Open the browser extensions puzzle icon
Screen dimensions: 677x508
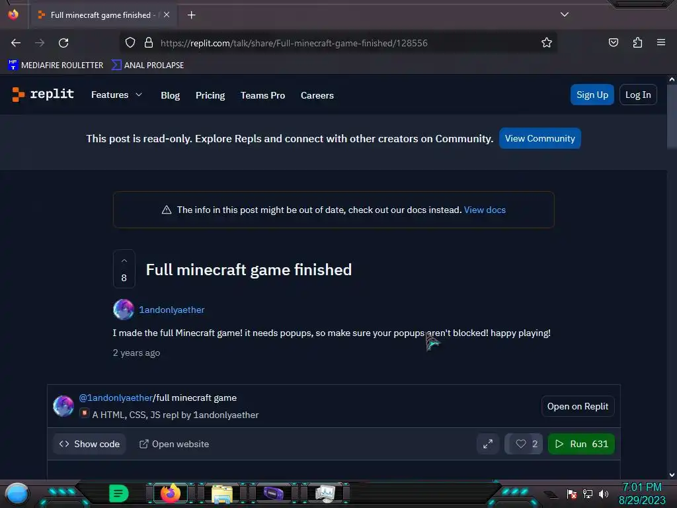(637, 43)
